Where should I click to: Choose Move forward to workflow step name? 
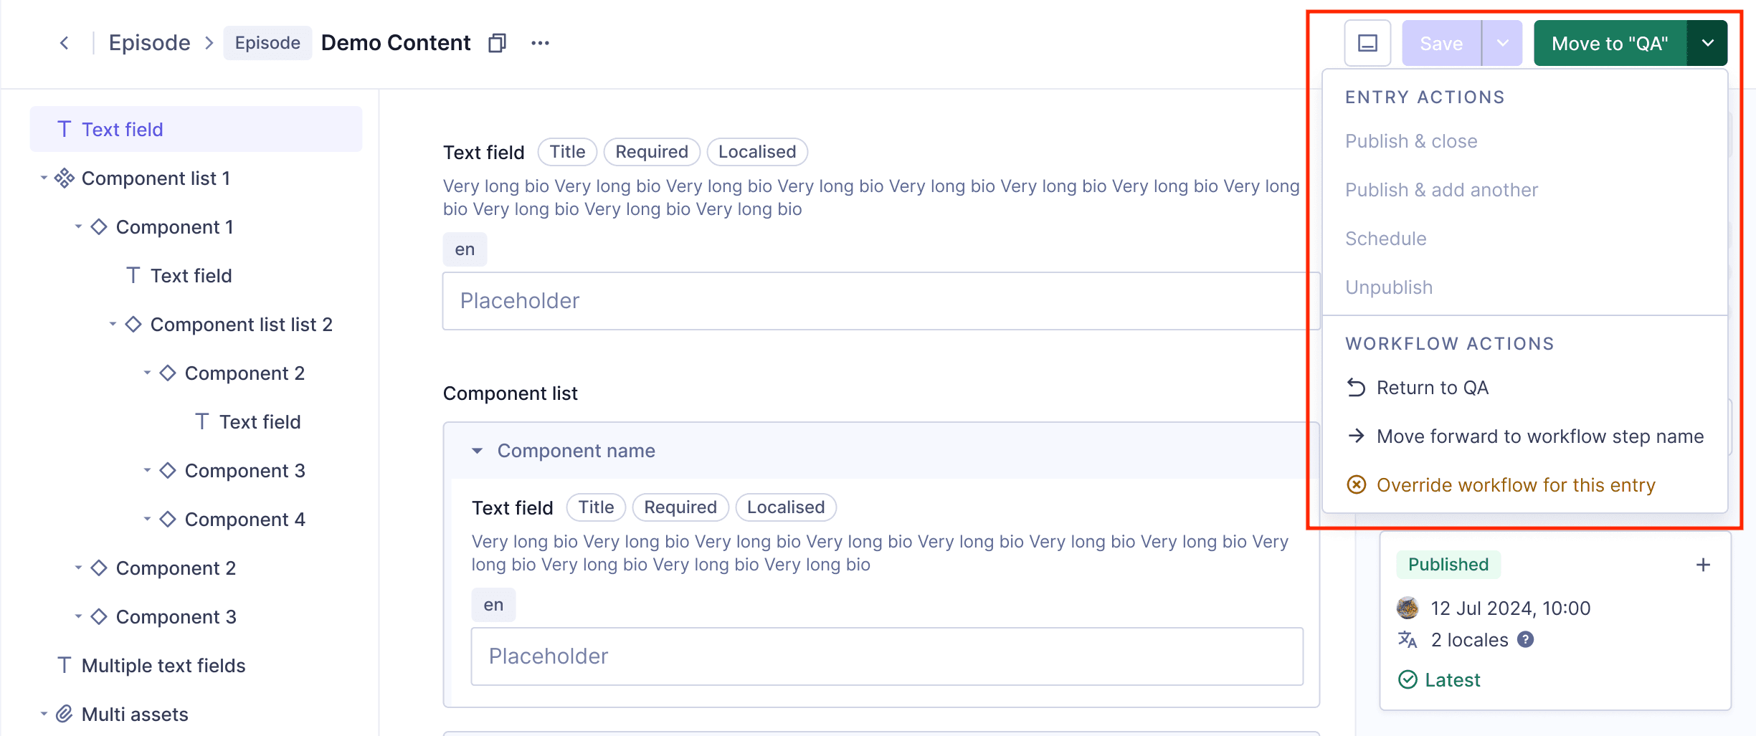(x=1539, y=436)
